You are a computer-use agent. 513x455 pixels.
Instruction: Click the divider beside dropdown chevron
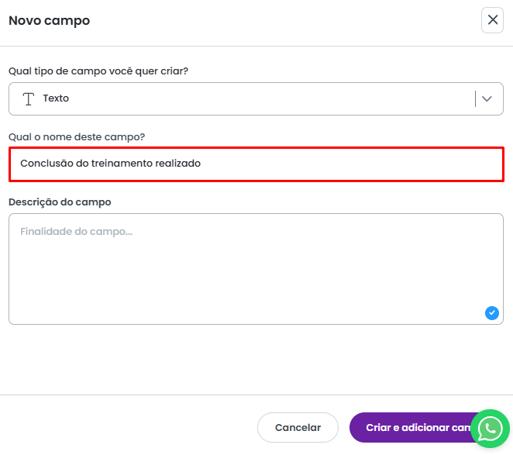[475, 98]
